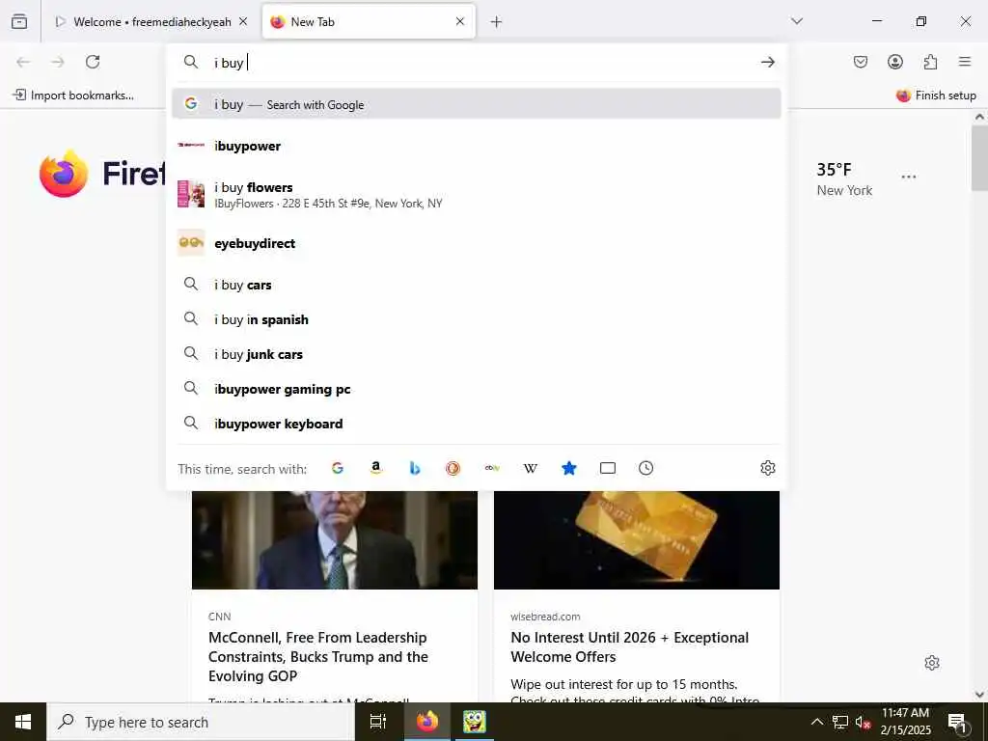988x741 pixels.
Task: Open new tab personalize gear
Action: point(932,663)
